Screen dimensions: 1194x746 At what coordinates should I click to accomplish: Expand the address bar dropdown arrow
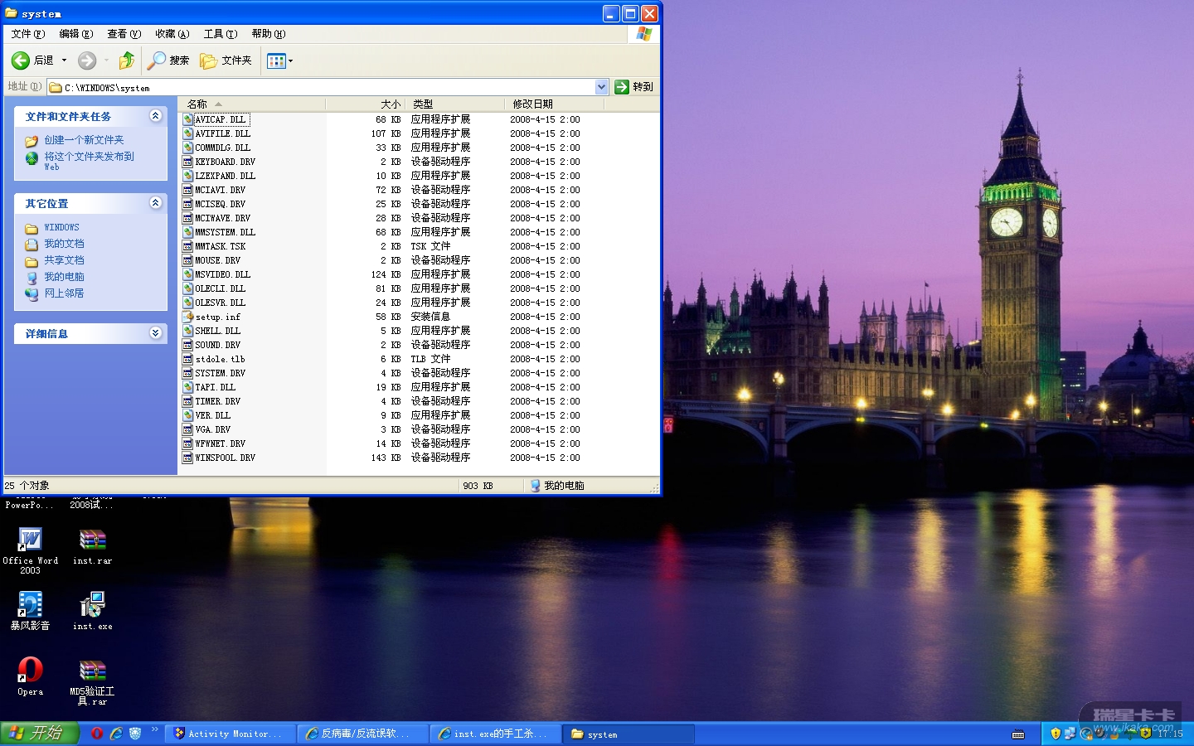tap(602, 87)
